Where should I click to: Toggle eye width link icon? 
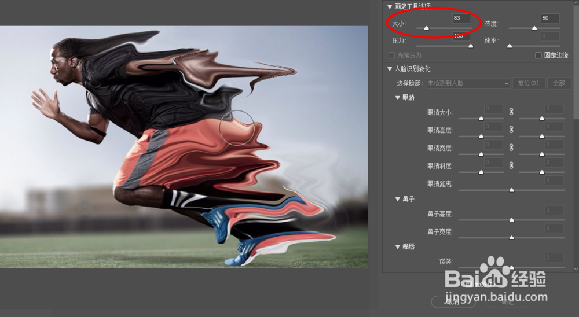[511, 148]
